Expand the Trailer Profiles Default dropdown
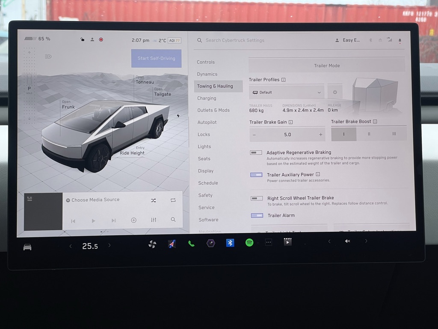The image size is (438, 329). tap(286, 92)
